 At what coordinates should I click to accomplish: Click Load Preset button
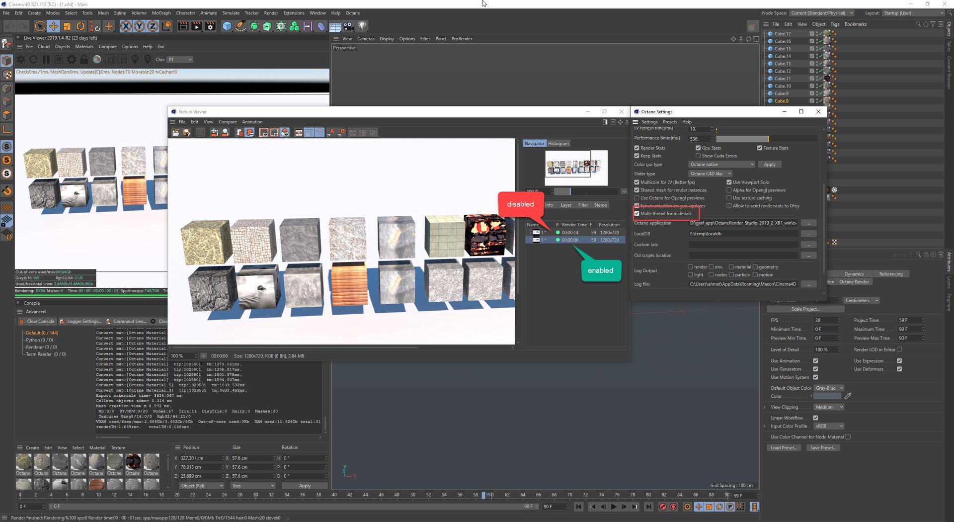pyautogui.click(x=784, y=448)
